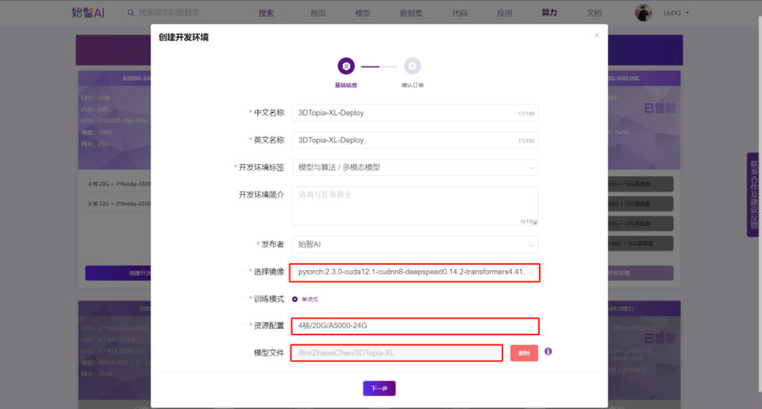This screenshot has height=409, width=762.
Task: Open the 选择镜像 pytorch image dropdown
Action: tap(415, 272)
